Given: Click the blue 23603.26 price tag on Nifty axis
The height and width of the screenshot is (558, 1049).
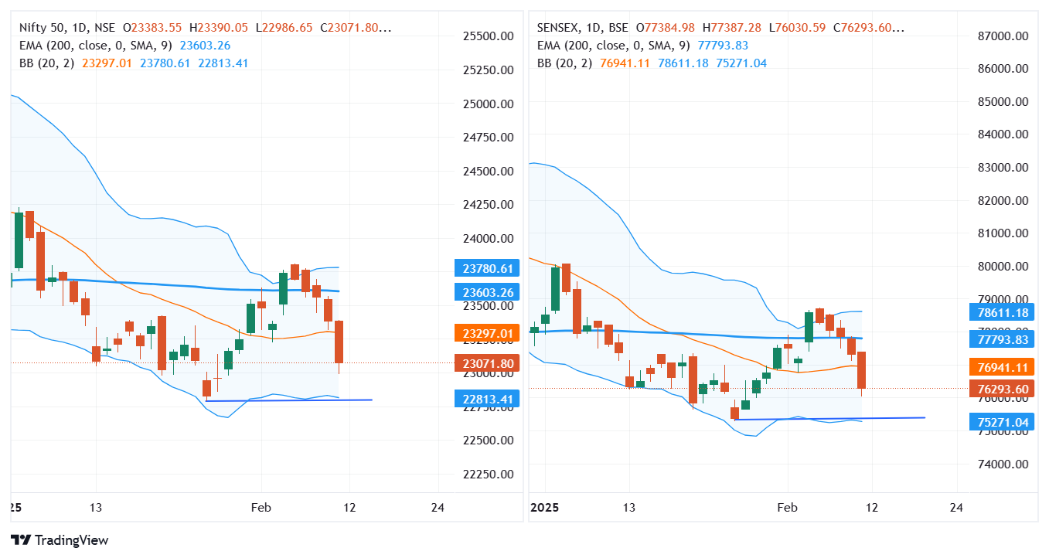Looking at the screenshot, I should 487,292.
